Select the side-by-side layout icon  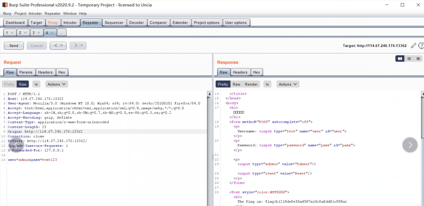[x=400, y=59]
